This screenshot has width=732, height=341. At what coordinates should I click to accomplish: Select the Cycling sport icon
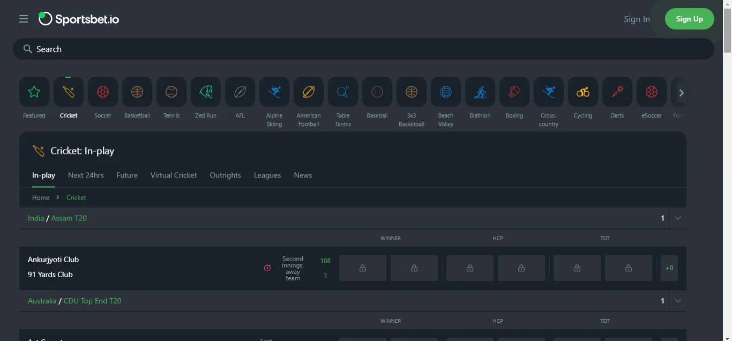point(583,92)
